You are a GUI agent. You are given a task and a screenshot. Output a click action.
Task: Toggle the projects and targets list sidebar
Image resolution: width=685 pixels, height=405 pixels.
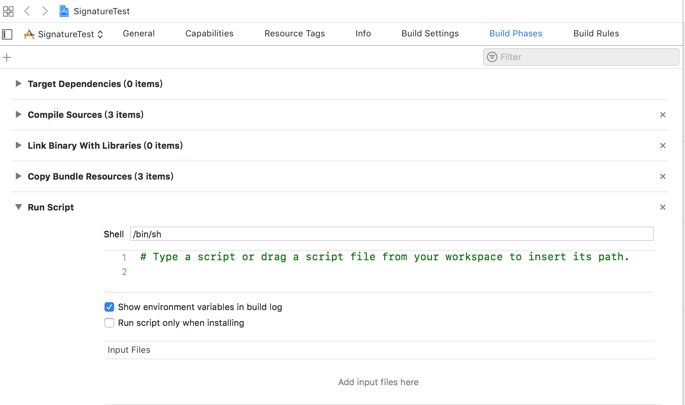7,34
